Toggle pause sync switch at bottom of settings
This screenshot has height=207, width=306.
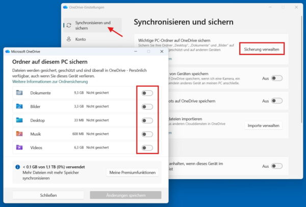point(277,166)
